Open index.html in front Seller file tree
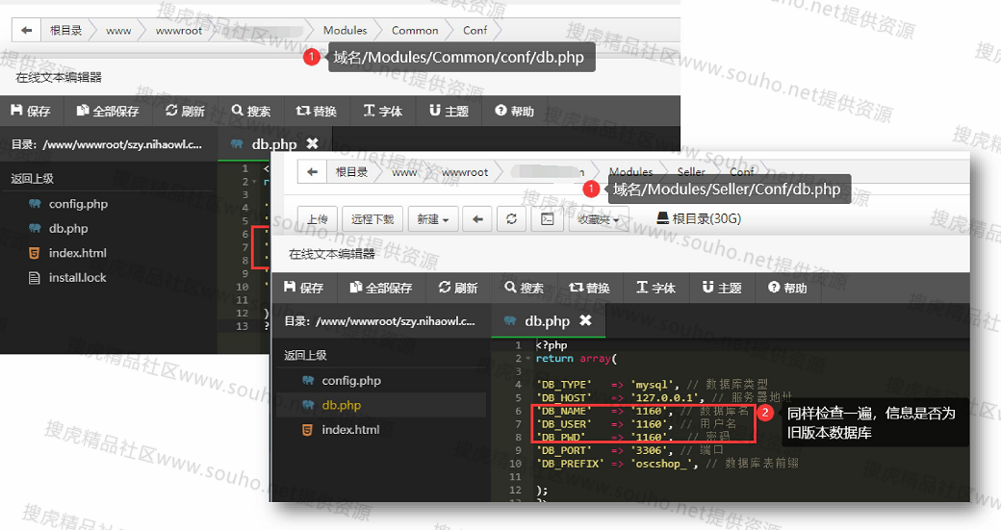The image size is (1001, 530). click(350, 429)
